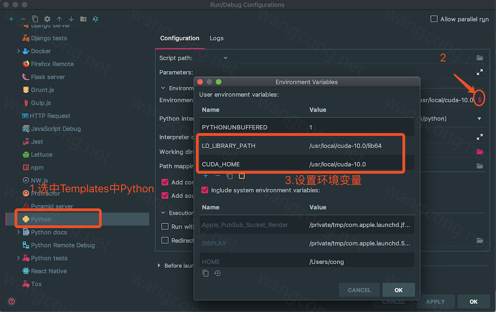Enable Redirect input checkbox

click(165, 240)
